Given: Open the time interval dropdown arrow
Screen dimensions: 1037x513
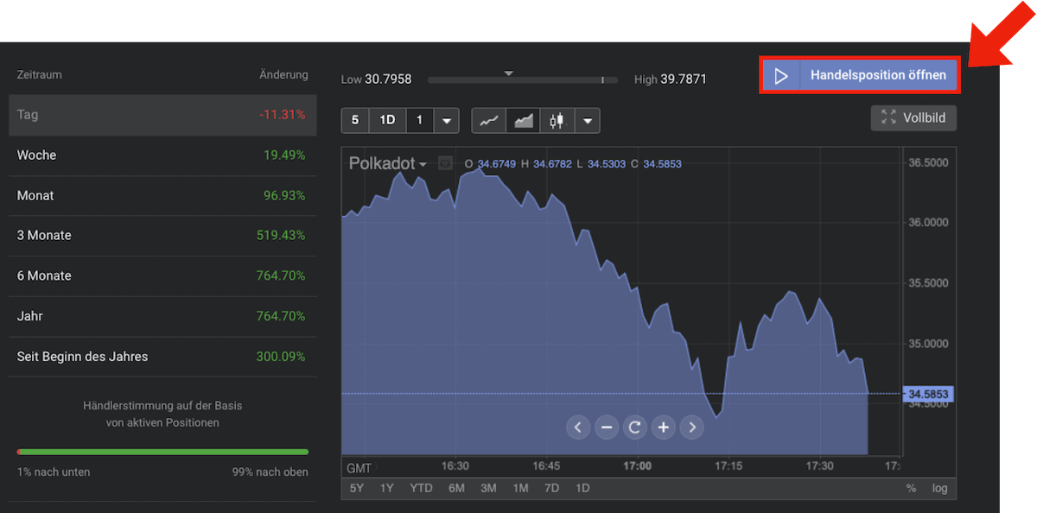Looking at the screenshot, I should 446,121.
